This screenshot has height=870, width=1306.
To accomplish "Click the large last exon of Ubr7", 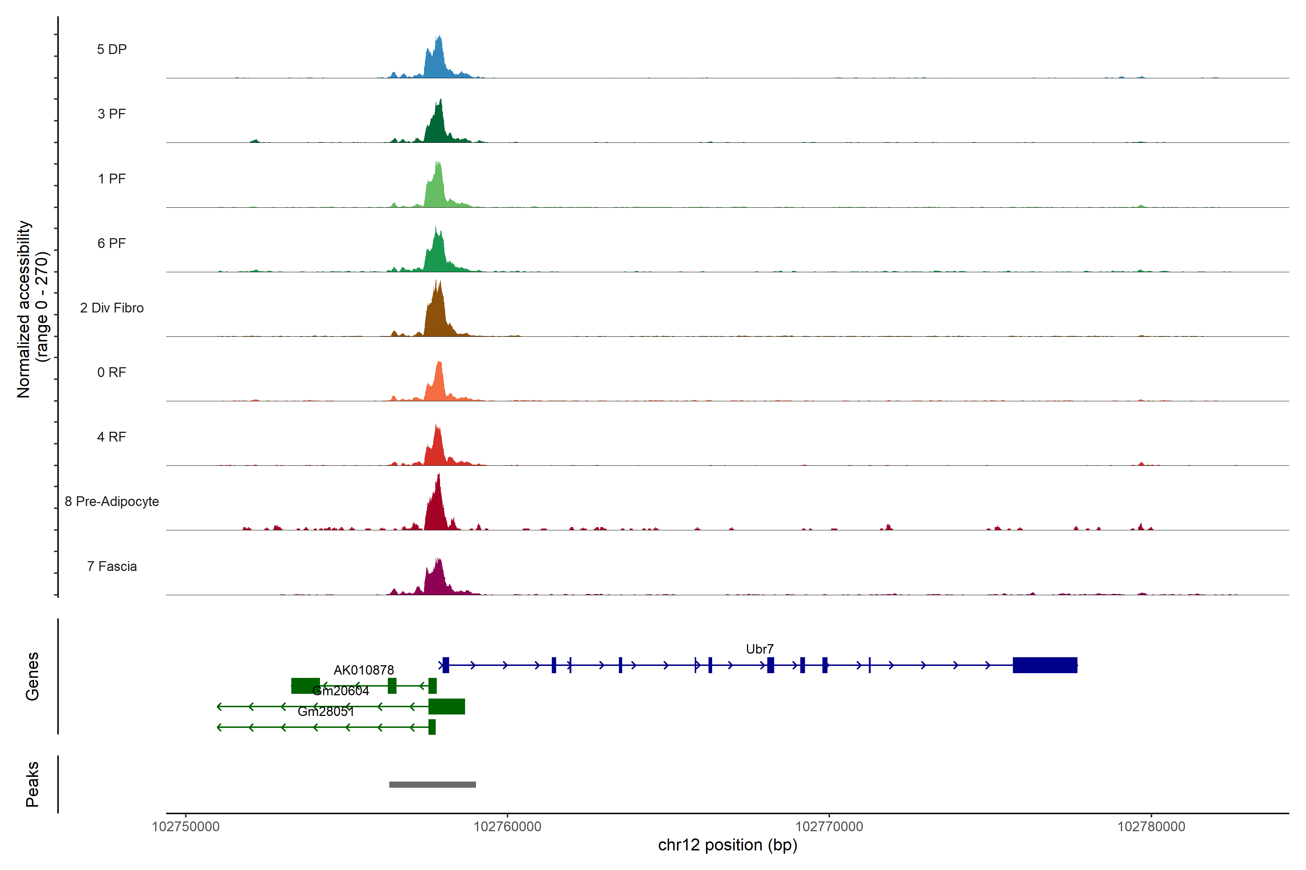I will pyautogui.click(x=1044, y=665).
